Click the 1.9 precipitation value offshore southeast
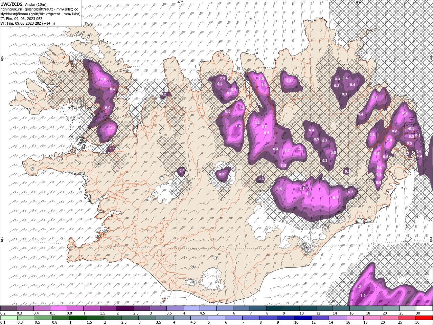Screen dimensions: 433x325 pyautogui.click(x=363, y=296)
